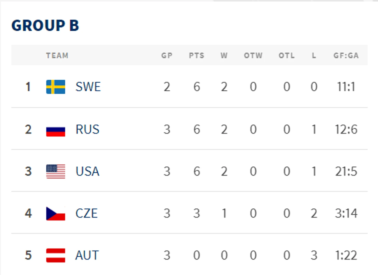Viewport: 378px width, 275px height.
Task: Click the USA flag icon
Action: (55, 171)
